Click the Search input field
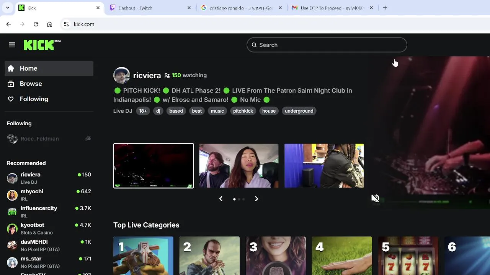The height and width of the screenshot is (275, 490). 327,45
